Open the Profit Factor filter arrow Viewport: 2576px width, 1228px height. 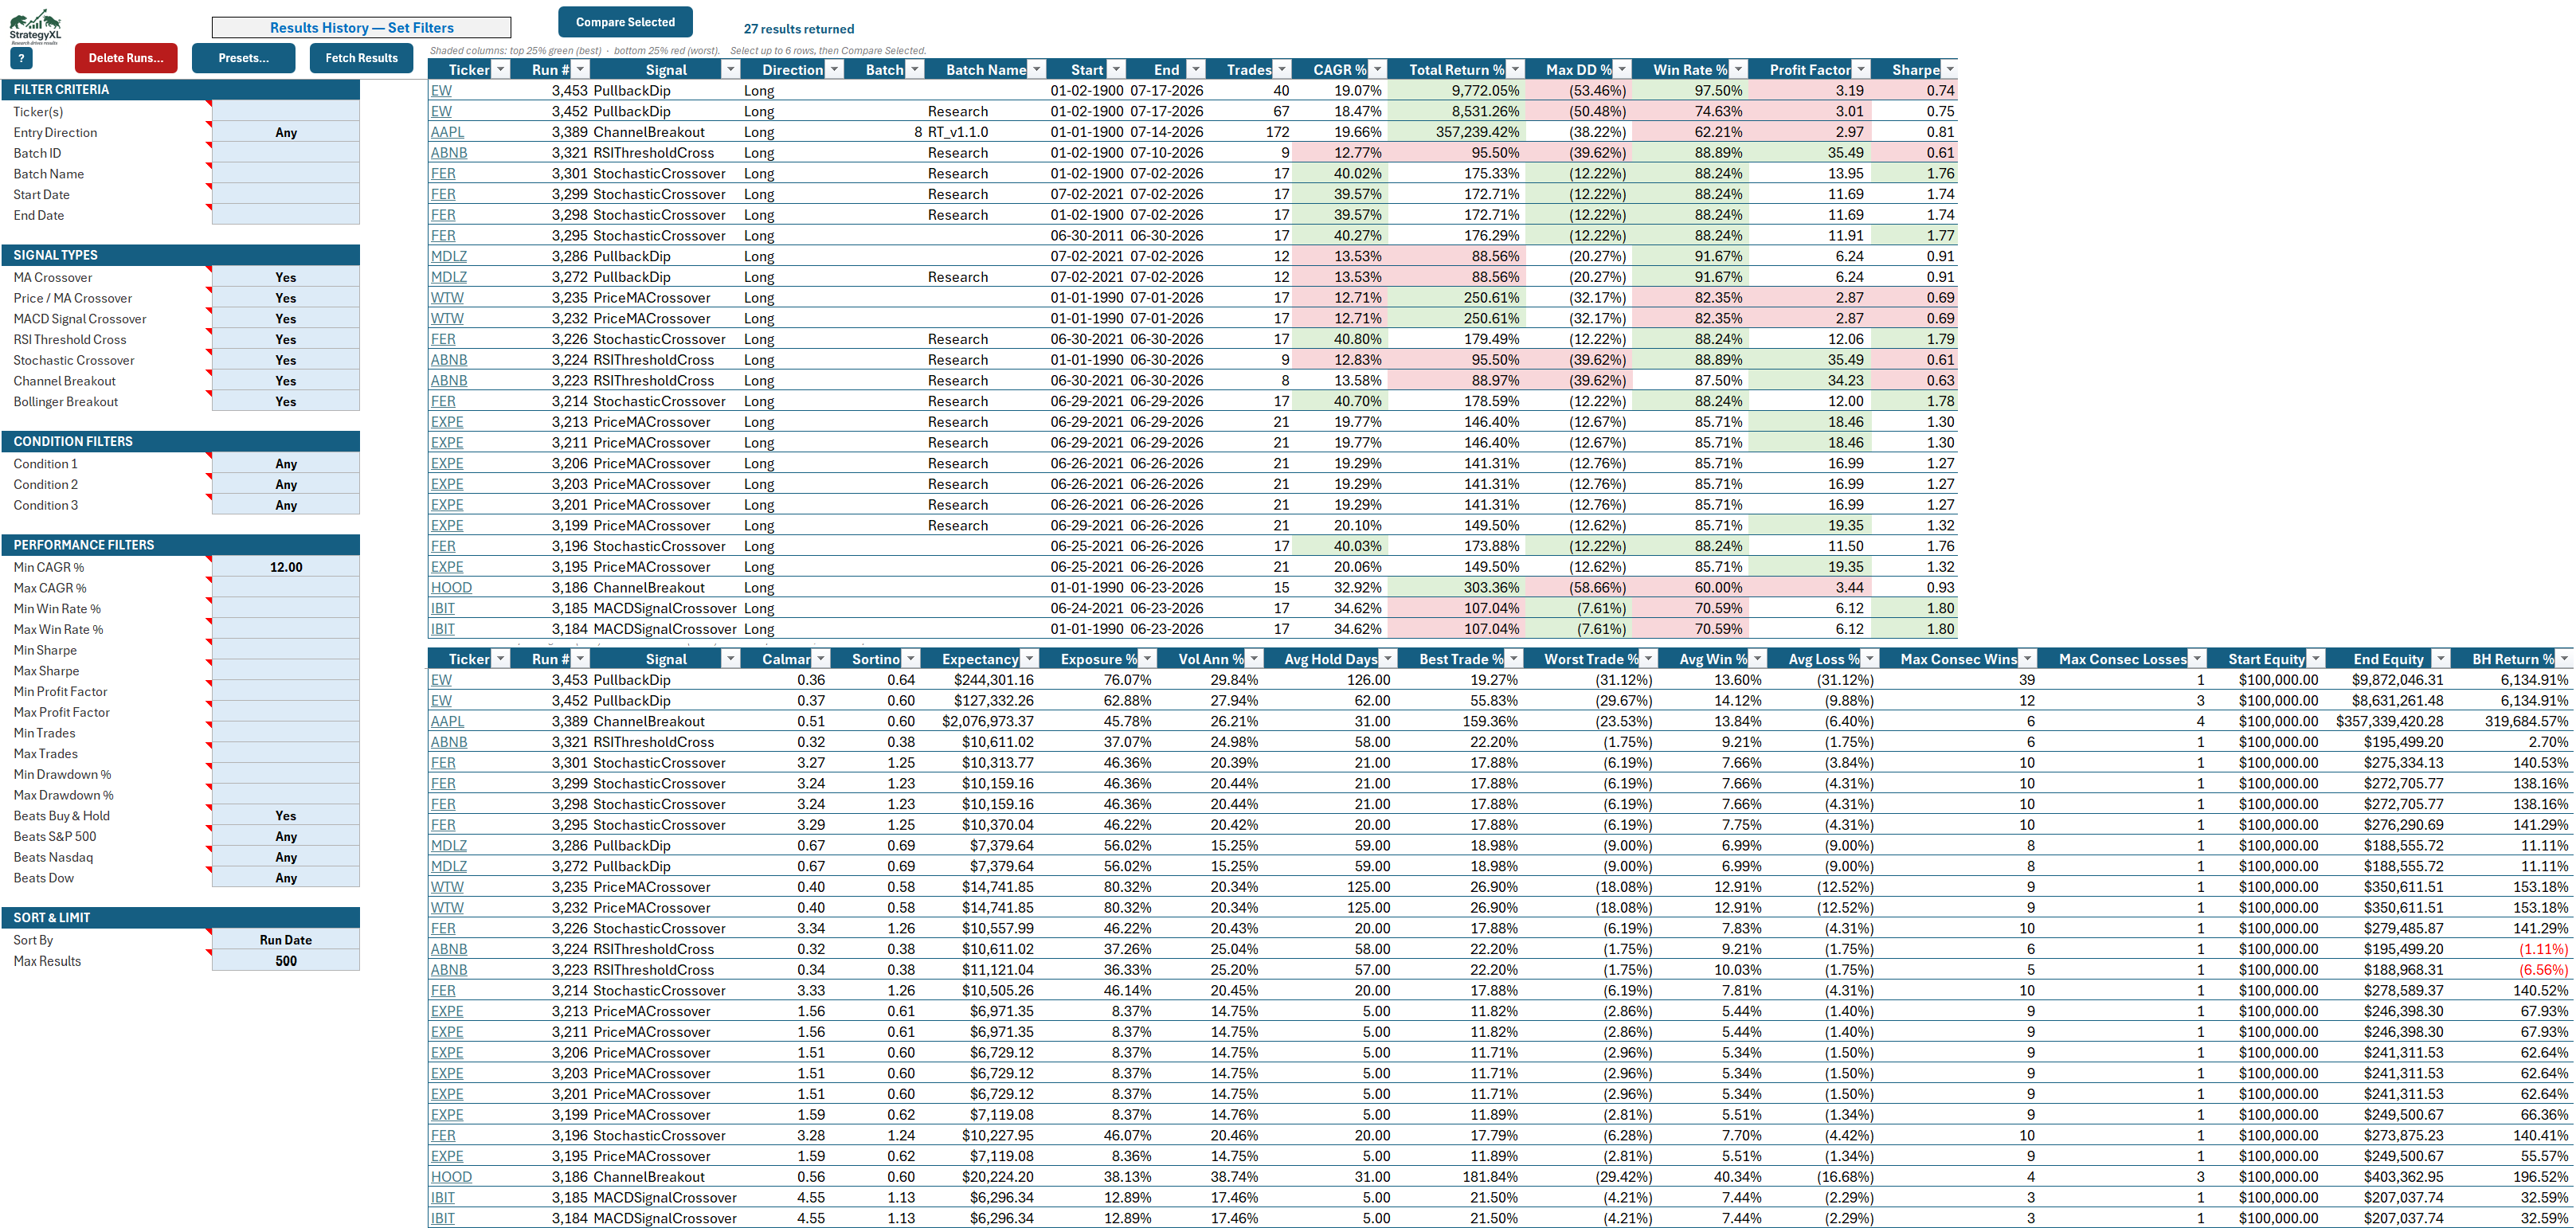[1861, 69]
